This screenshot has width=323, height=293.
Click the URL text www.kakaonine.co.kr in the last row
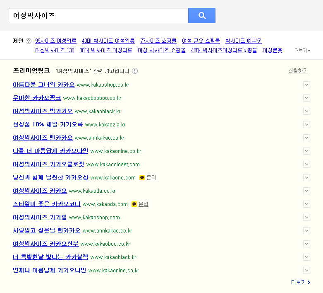[114, 271]
